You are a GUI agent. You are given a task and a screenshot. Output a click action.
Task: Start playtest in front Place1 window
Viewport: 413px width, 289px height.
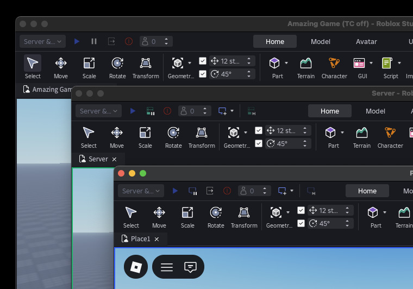coord(175,191)
